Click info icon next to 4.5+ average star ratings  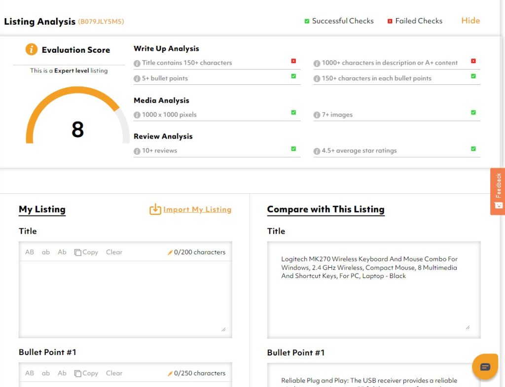317,151
